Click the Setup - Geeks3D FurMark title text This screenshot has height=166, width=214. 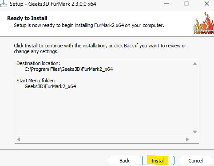click(x=53, y=4)
